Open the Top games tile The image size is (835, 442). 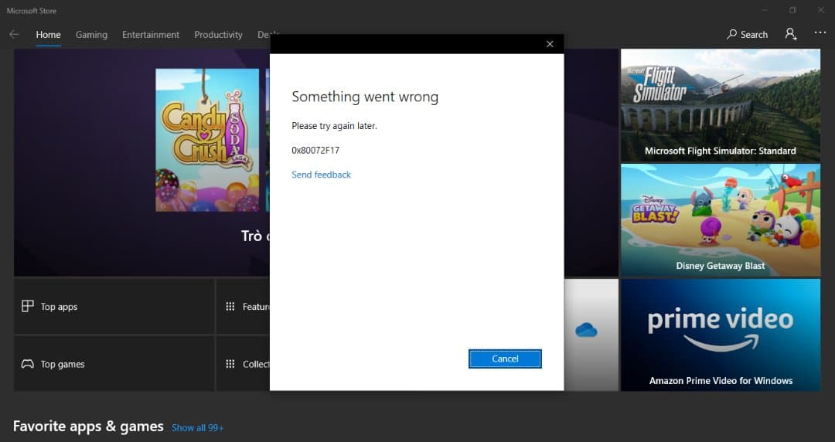(x=114, y=364)
